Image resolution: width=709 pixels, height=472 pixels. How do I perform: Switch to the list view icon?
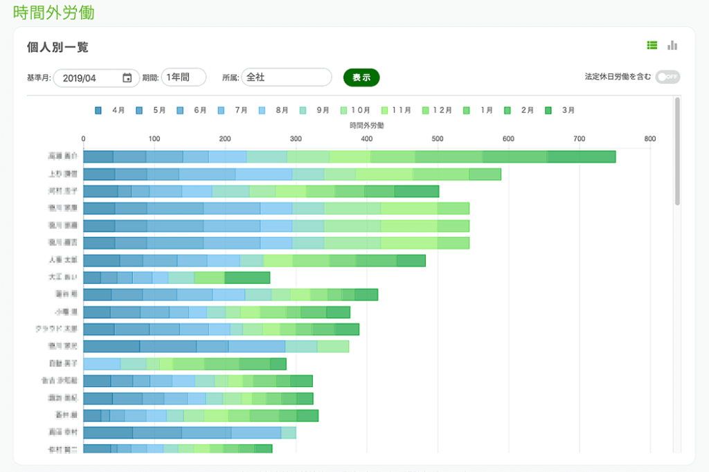pyautogui.click(x=652, y=46)
